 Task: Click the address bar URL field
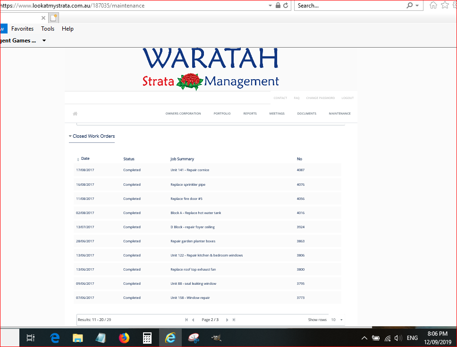[x=133, y=6]
